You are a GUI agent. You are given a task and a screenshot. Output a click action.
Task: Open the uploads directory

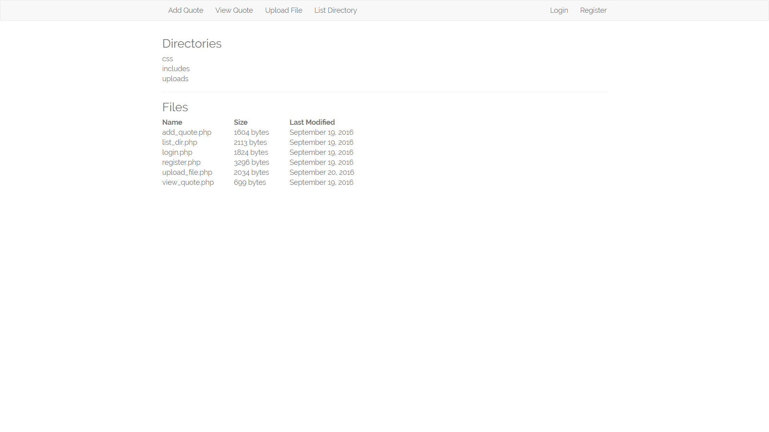point(175,78)
